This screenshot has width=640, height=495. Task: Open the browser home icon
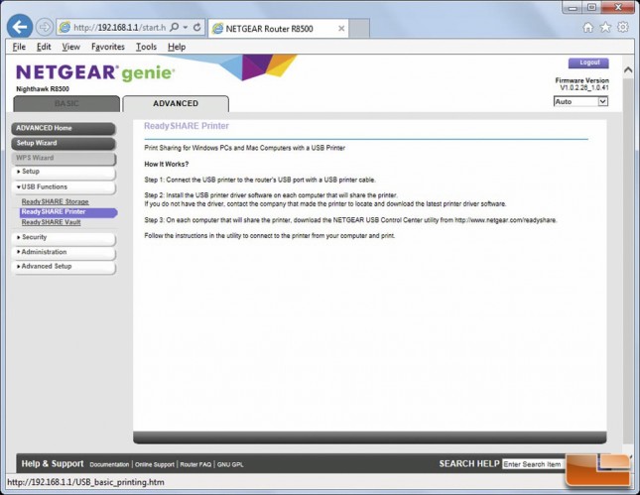pyautogui.click(x=587, y=28)
